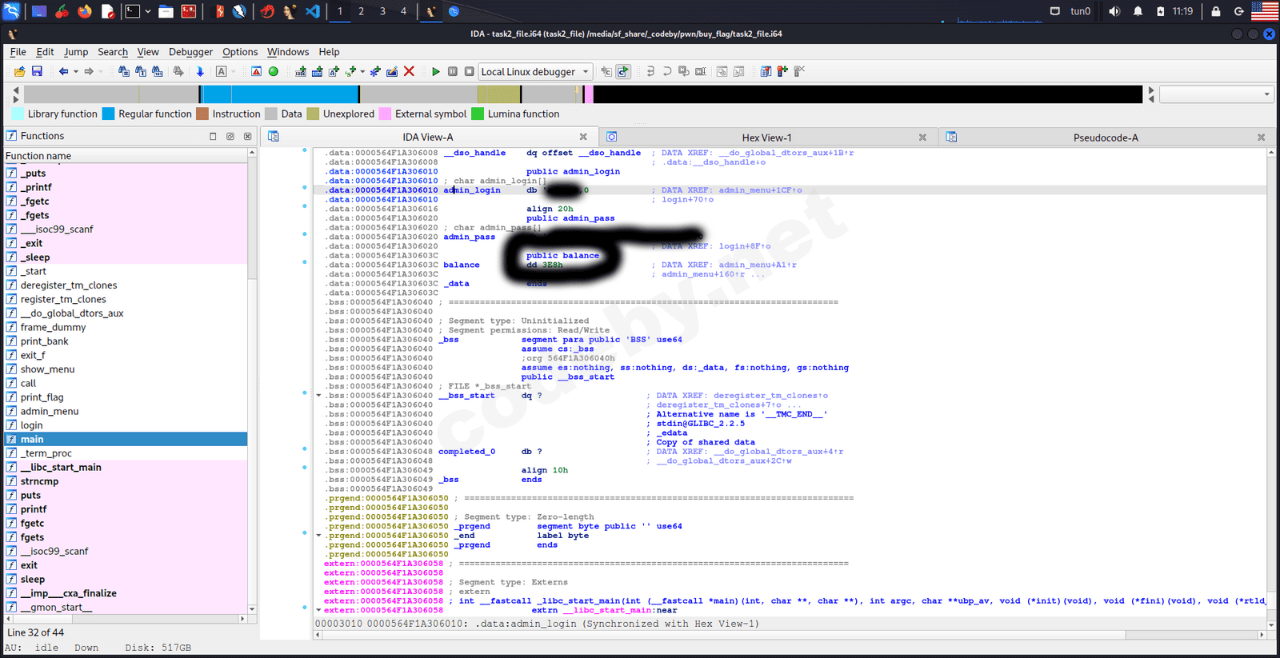This screenshot has width=1280, height=658.
Task: Click the text search 'A' toolbar icon
Action: pos(222,72)
